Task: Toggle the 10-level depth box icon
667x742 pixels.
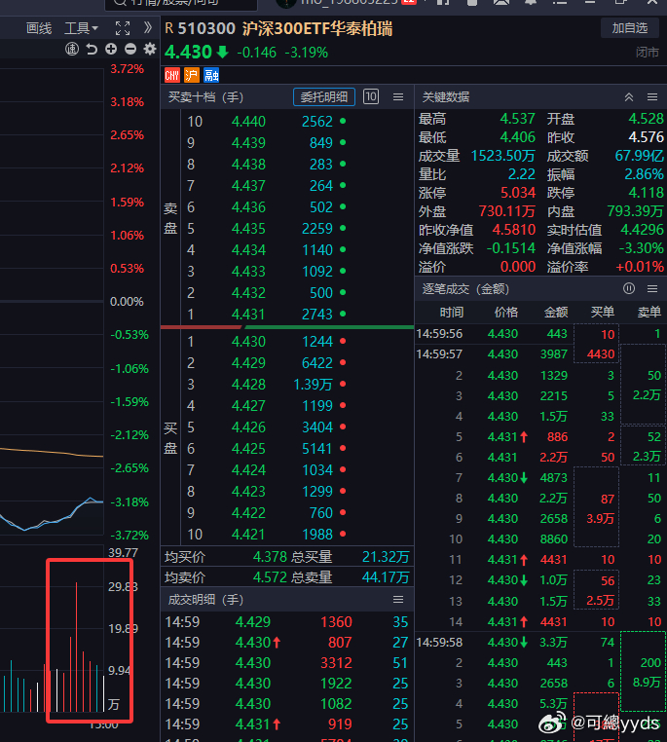Action: coord(371,96)
